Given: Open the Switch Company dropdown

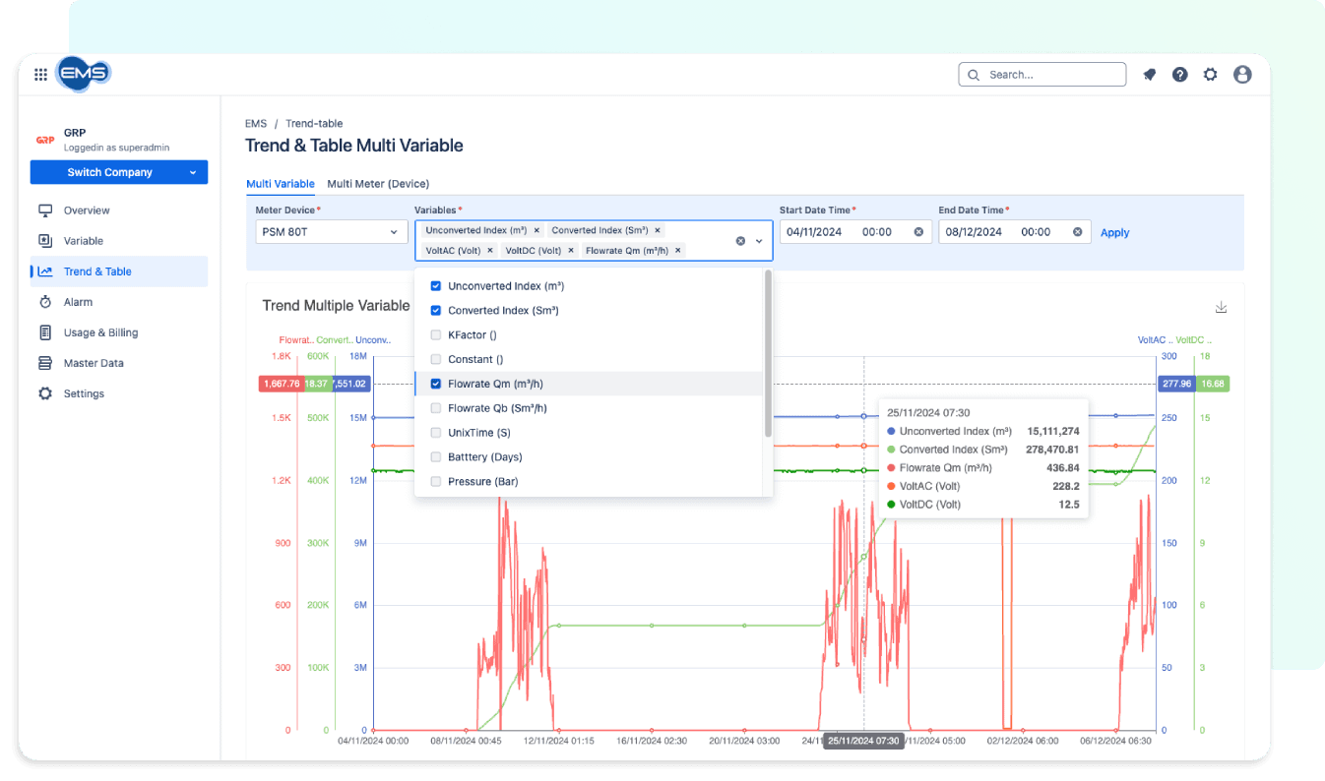Looking at the screenshot, I should [119, 172].
